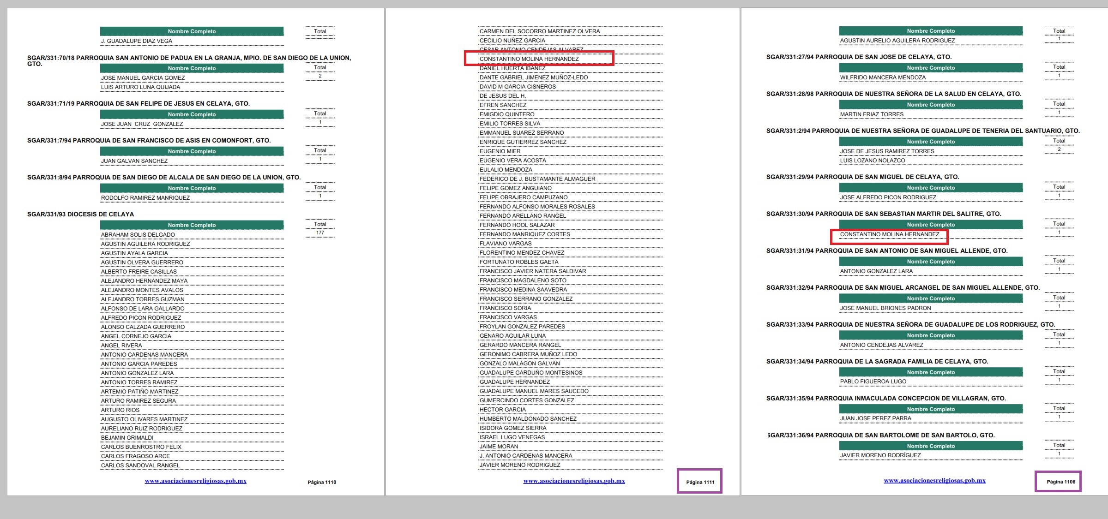This screenshot has width=1108, height=519.
Task: Click heading PARROQUIA INMACULADA CONCEPCION DE VILLAGRAN
Action: [886, 398]
